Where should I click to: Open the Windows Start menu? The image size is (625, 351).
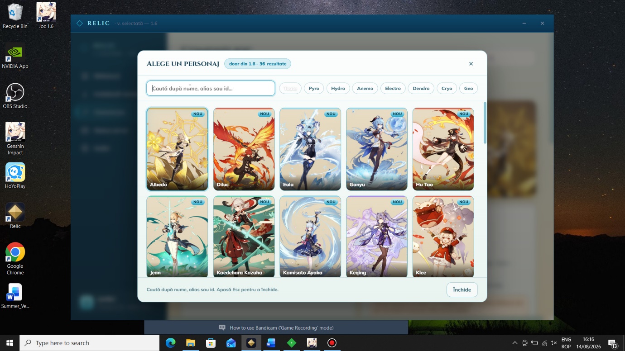(x=10, y=343)
